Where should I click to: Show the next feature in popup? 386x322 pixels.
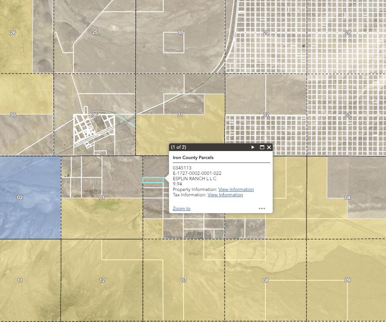(x=253, y=147)
